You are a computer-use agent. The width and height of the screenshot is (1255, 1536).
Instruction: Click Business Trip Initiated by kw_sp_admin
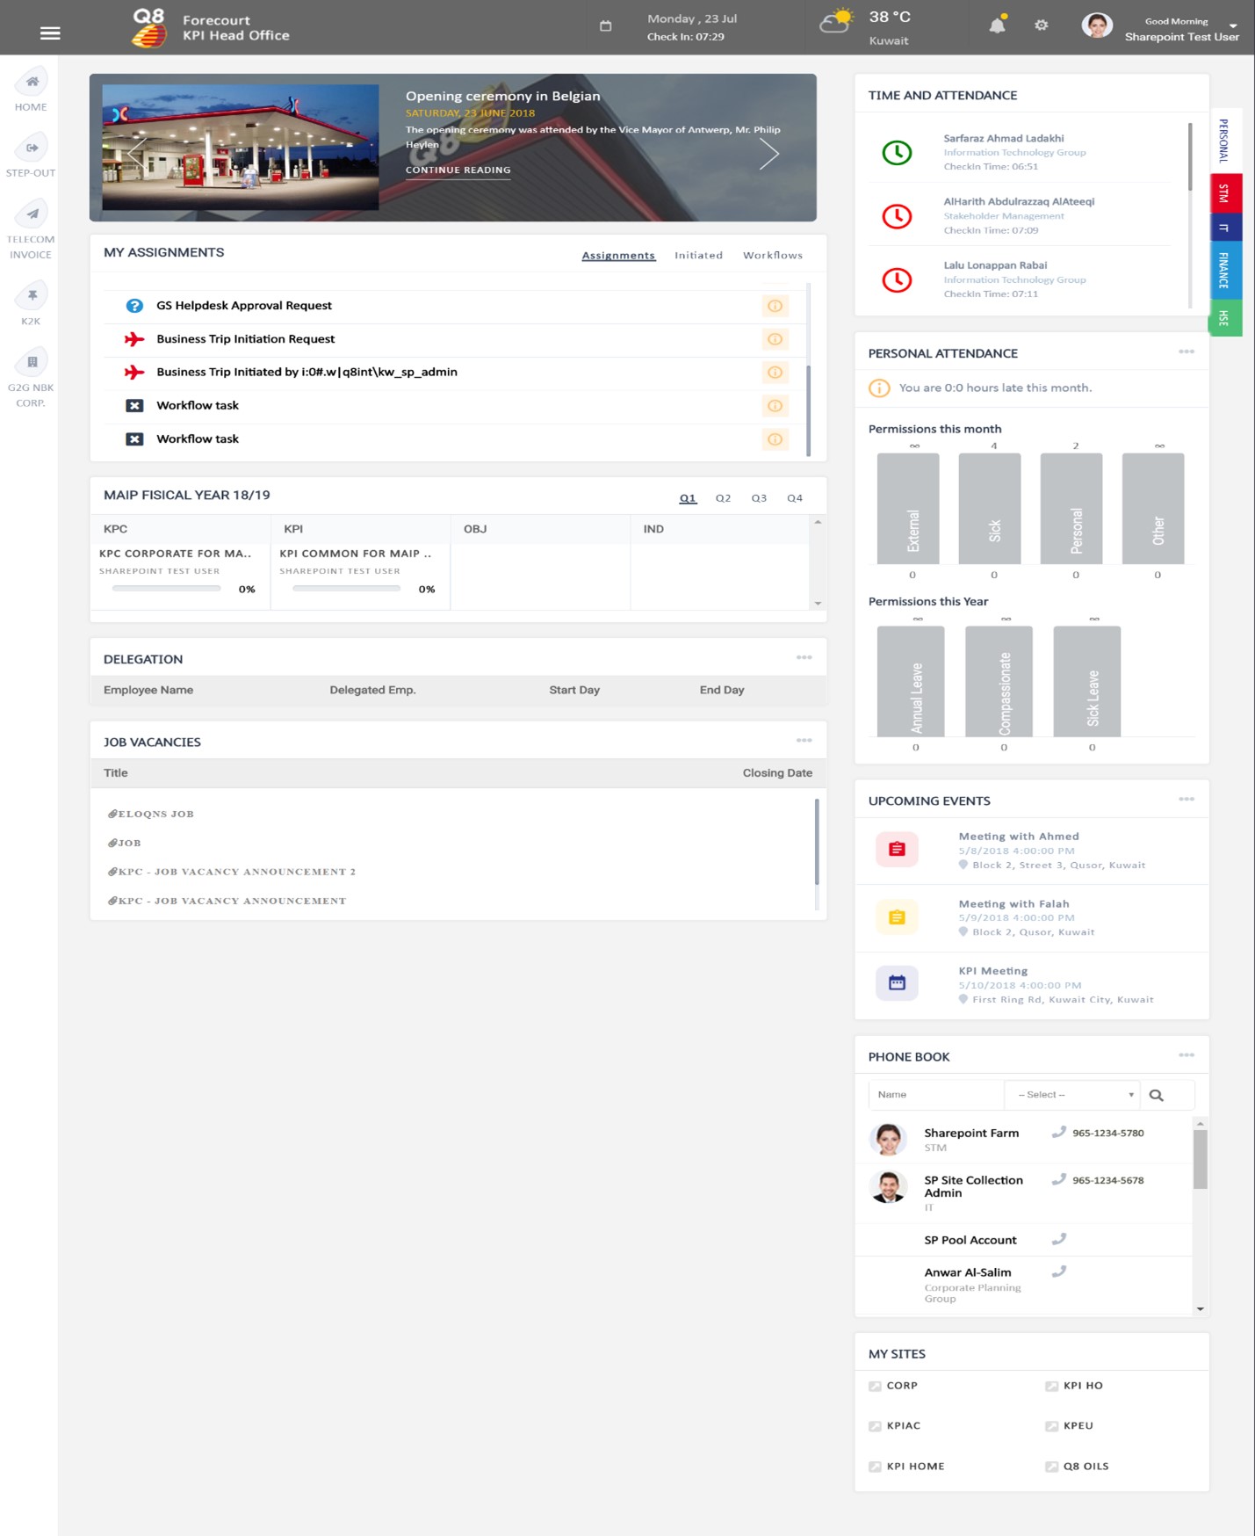307,373
